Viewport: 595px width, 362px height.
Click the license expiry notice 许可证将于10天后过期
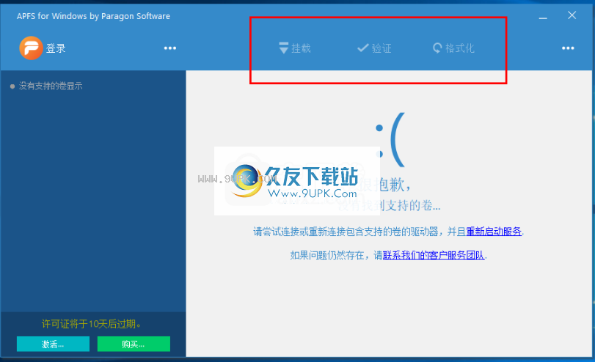[92, 324]
